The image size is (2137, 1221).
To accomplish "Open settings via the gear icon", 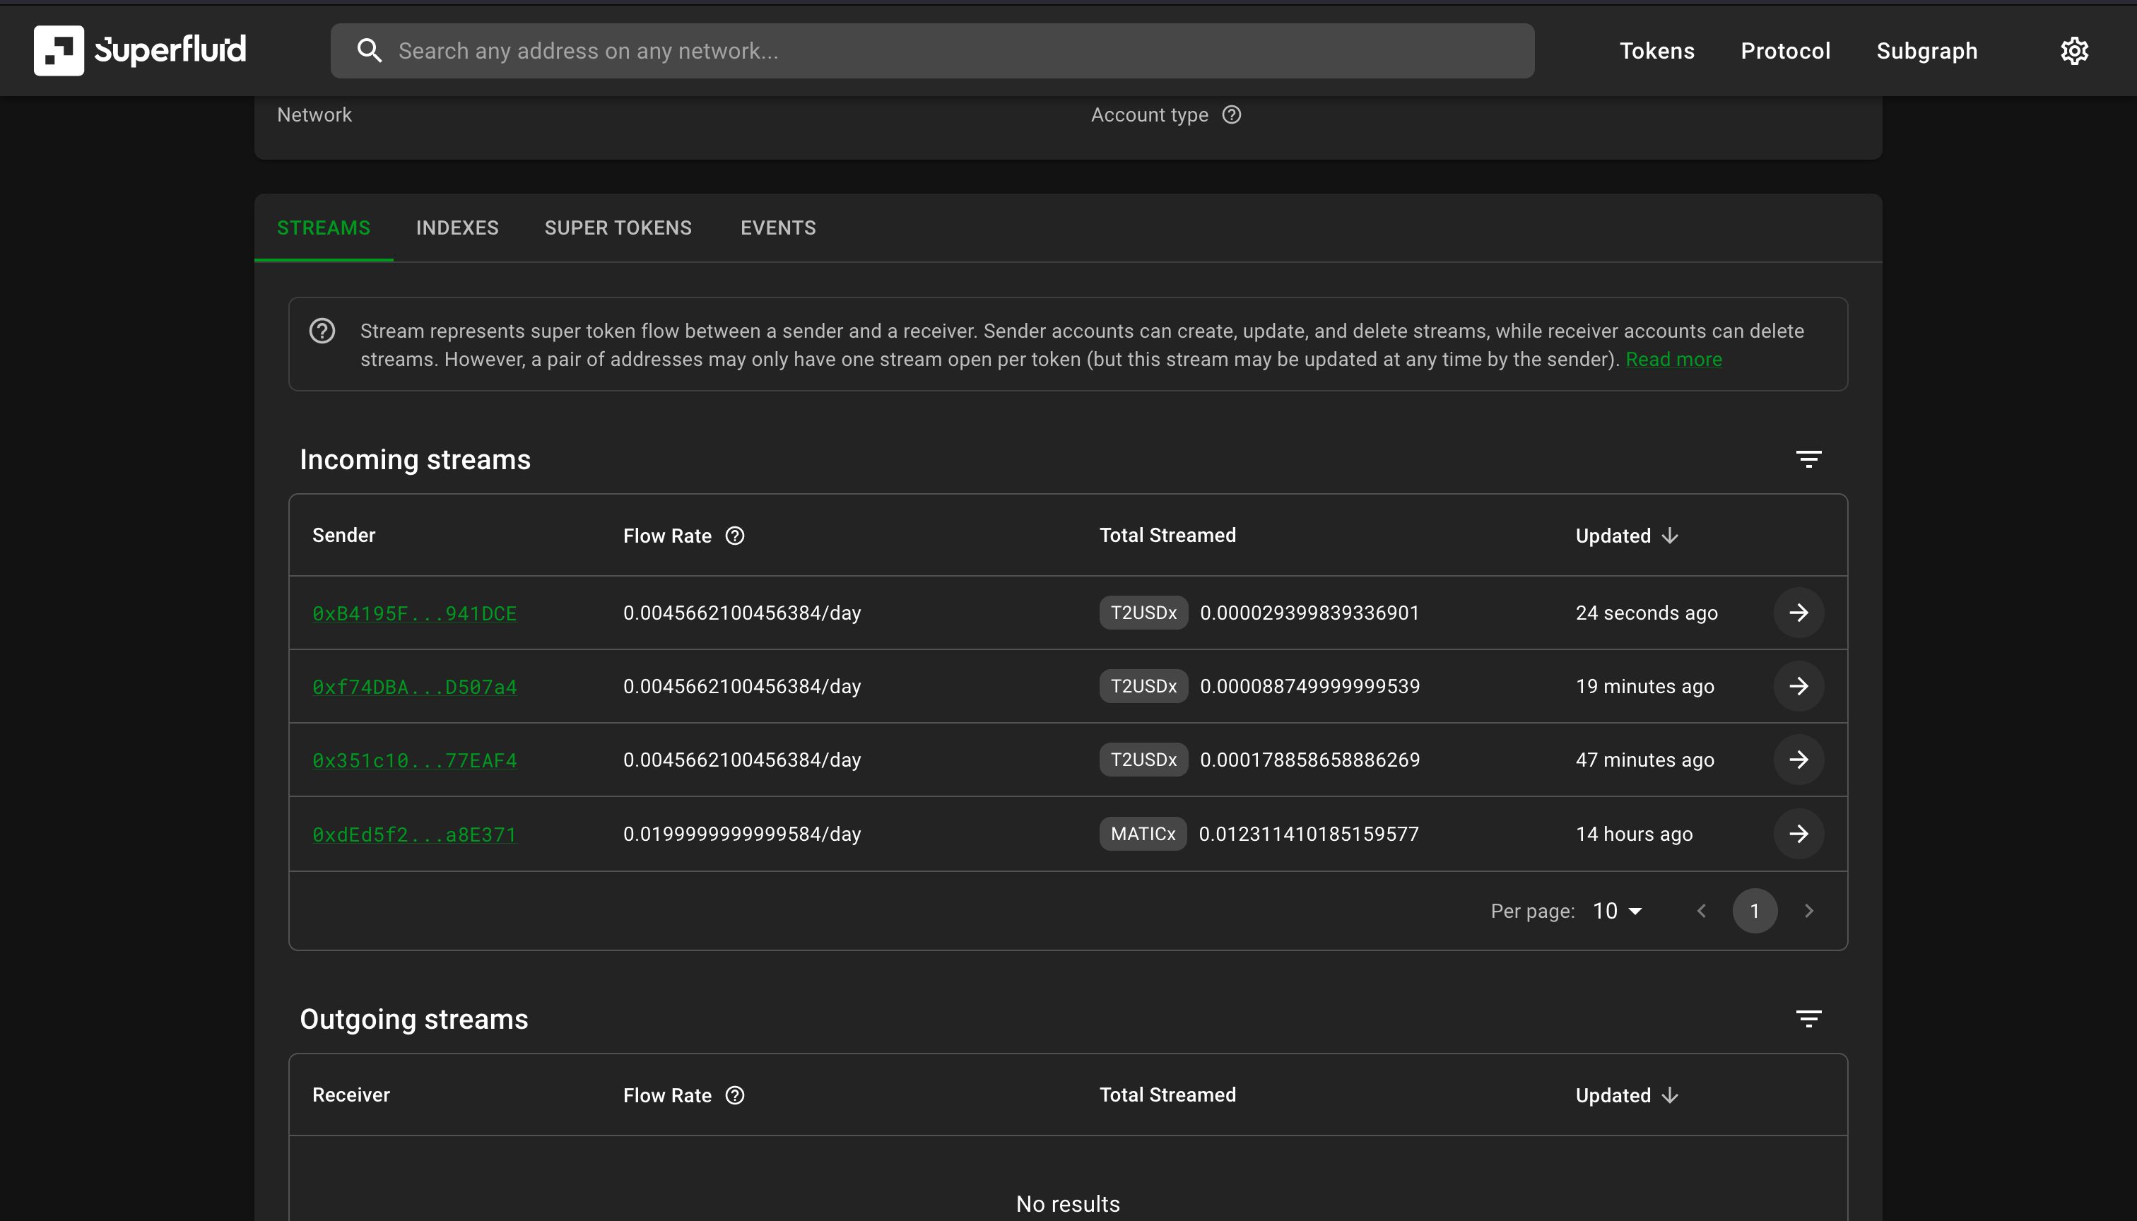I will (x=2074, y=51).
